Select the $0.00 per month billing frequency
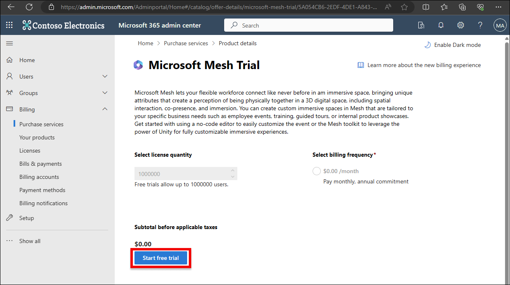 [x=317, y=171]
